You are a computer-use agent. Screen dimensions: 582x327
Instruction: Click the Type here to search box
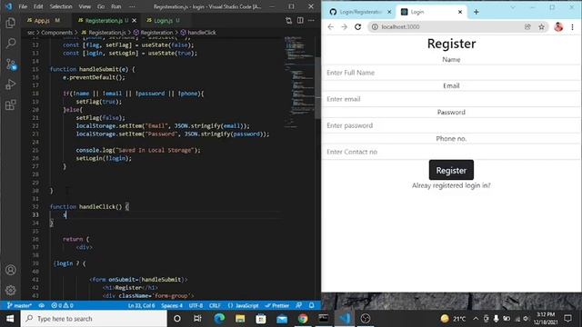tap(94, 319)
